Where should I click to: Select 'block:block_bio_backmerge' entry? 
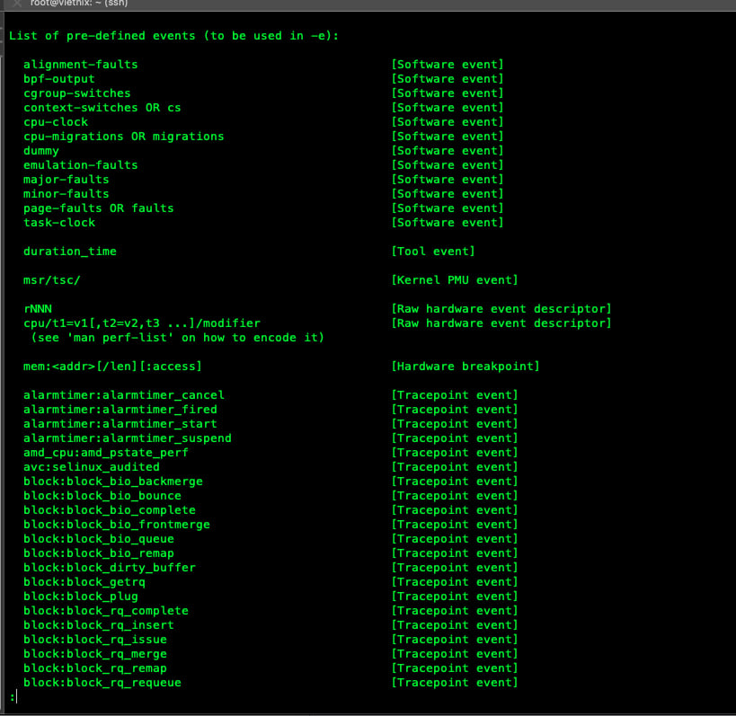pyautogui.click(x=113, y=482)
